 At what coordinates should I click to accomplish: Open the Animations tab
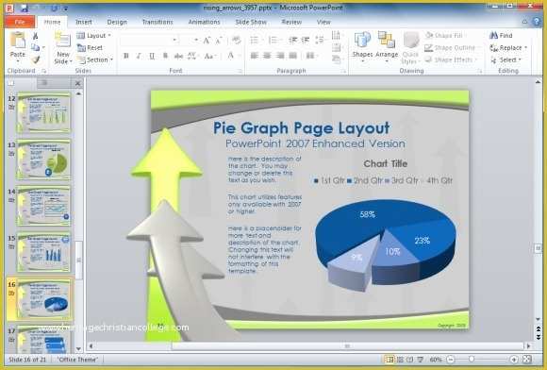204,22
